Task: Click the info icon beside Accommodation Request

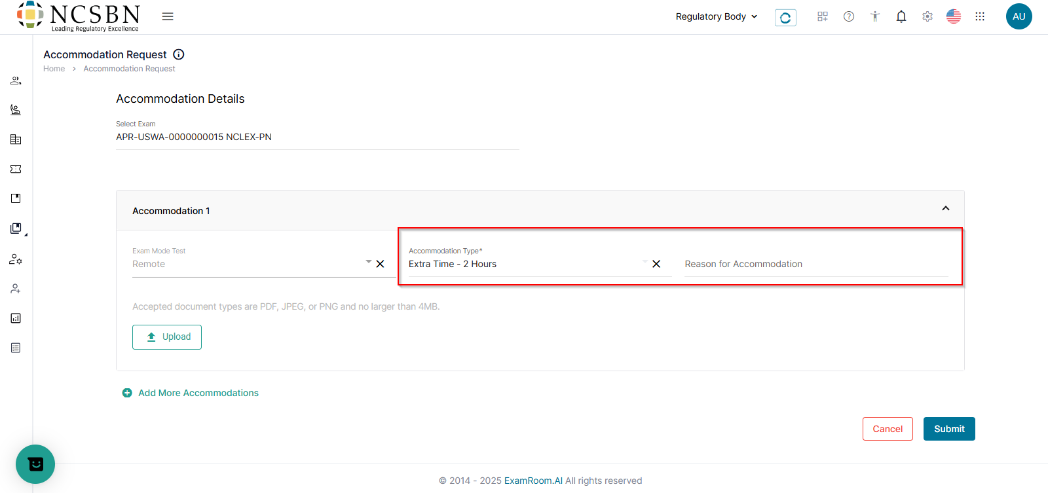Action: click(179, 54)
